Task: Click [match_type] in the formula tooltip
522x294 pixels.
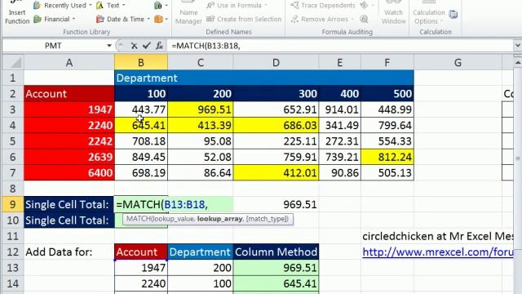Action: coord(267,219)
